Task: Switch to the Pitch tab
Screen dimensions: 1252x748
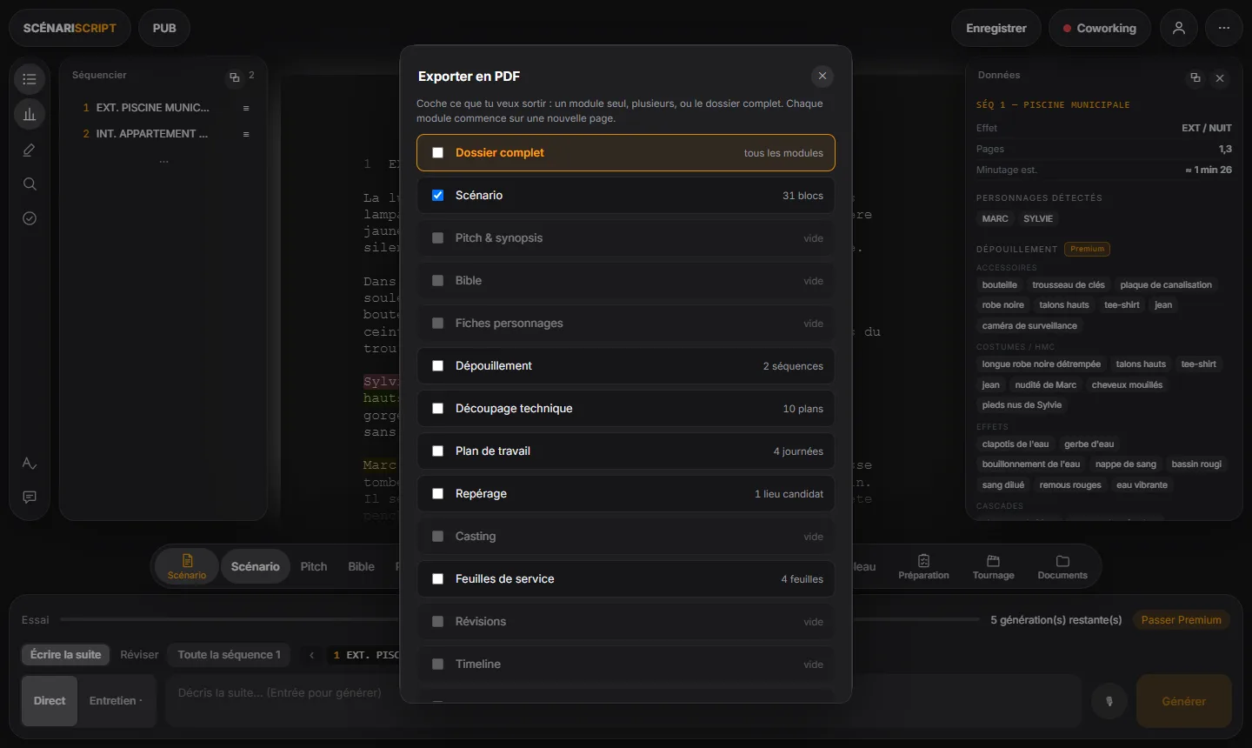Action: click(x=314, y=566)
